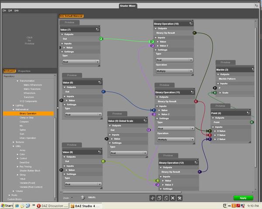Click the yellow Out port of Value (8)
Screen dimensions: 262x209
click(x=103, y=161)
